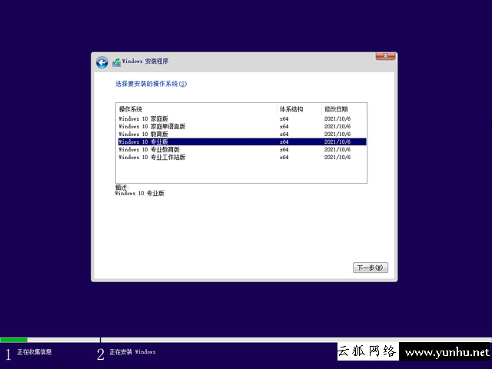Click the date cell of Windows 10 专业工作站版
Viewport: 492px width, 369px height.
coord(337,157)
